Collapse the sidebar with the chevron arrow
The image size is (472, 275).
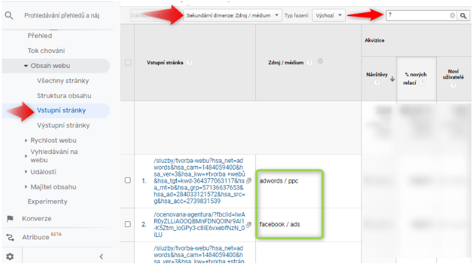tap(101, 257)
